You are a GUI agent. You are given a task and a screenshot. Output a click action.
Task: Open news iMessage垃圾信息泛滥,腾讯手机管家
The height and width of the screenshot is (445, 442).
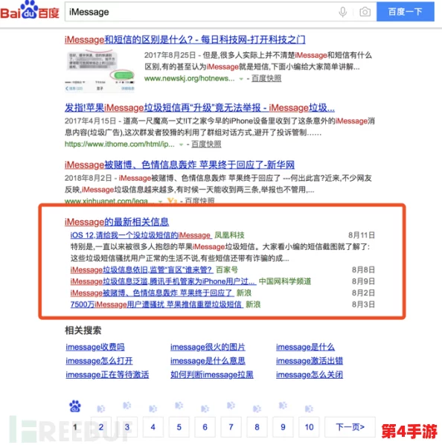pyautogui.click(x=162, y=281)
